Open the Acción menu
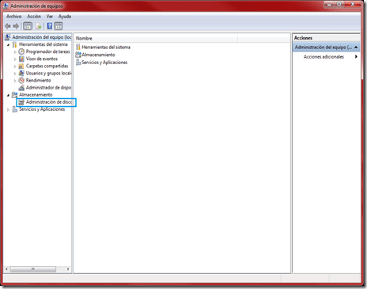This screenshot has width=367, height=289. click(34, 17)
